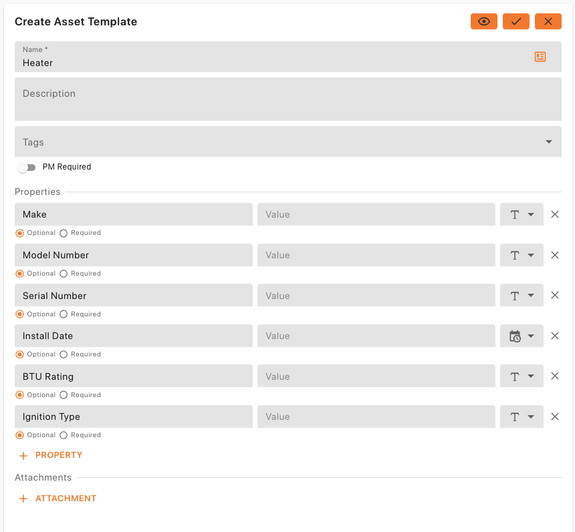Remove the Serial Number property row
The width and height of the screenshot is (575, 532).
(555, 296)
